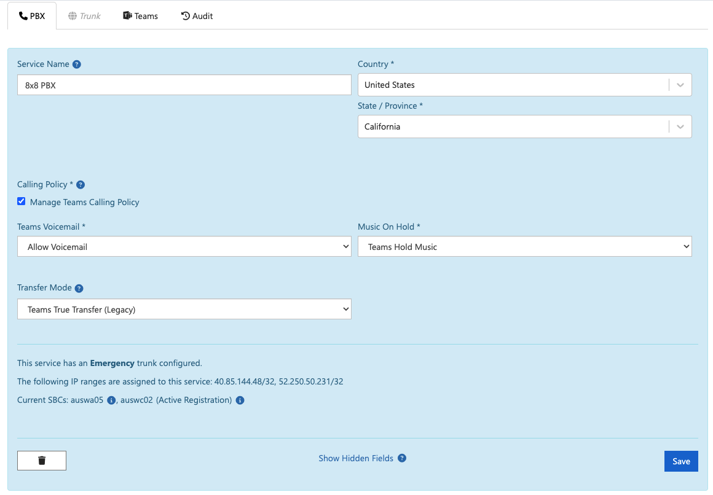Click the Show Hidden Fields link
This screenshot has width=713, height=495.
[x=355, y=458]
